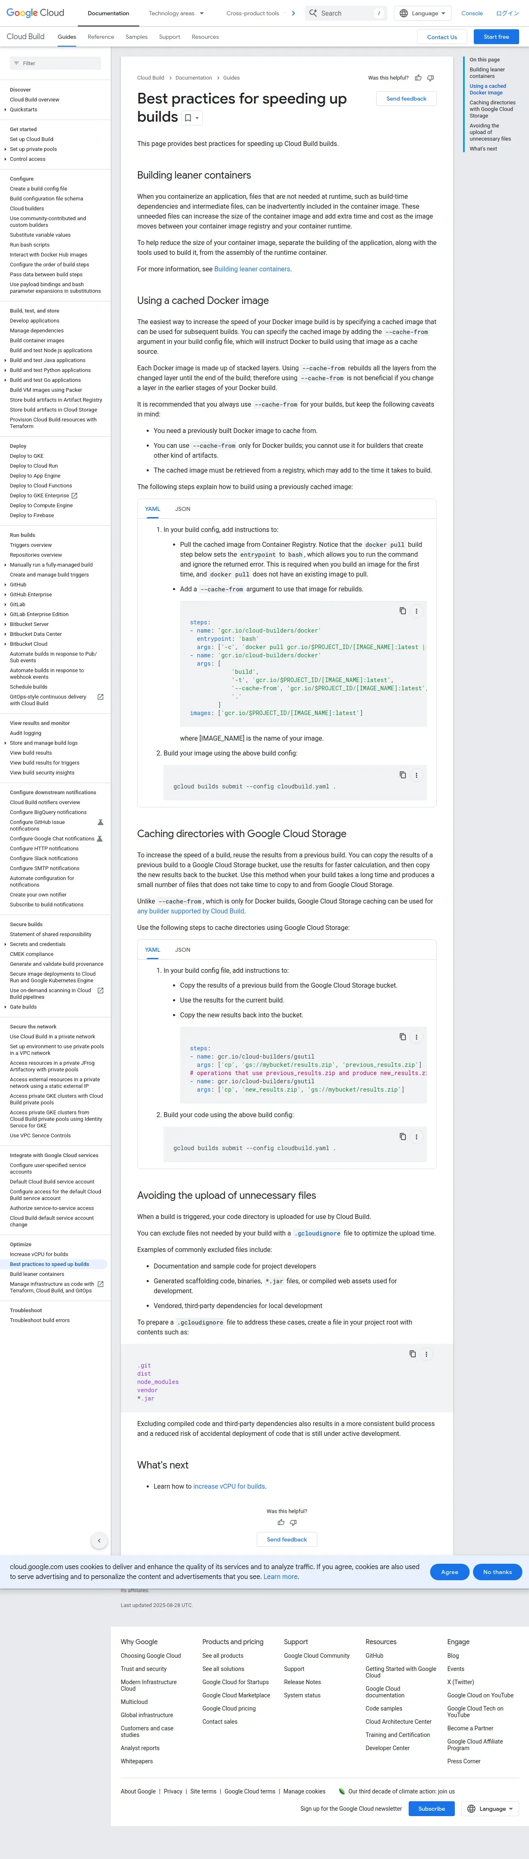This screenshot has width=529, height=1859.
Task: Click the filter icon in sidebar
Action: [x=16, y=64]
